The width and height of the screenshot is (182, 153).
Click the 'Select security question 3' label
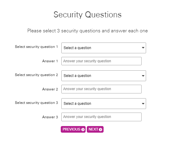coord(36,103)
